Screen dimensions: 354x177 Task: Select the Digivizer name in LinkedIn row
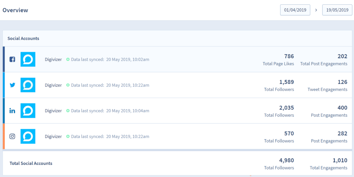click(x=53, y=111)
